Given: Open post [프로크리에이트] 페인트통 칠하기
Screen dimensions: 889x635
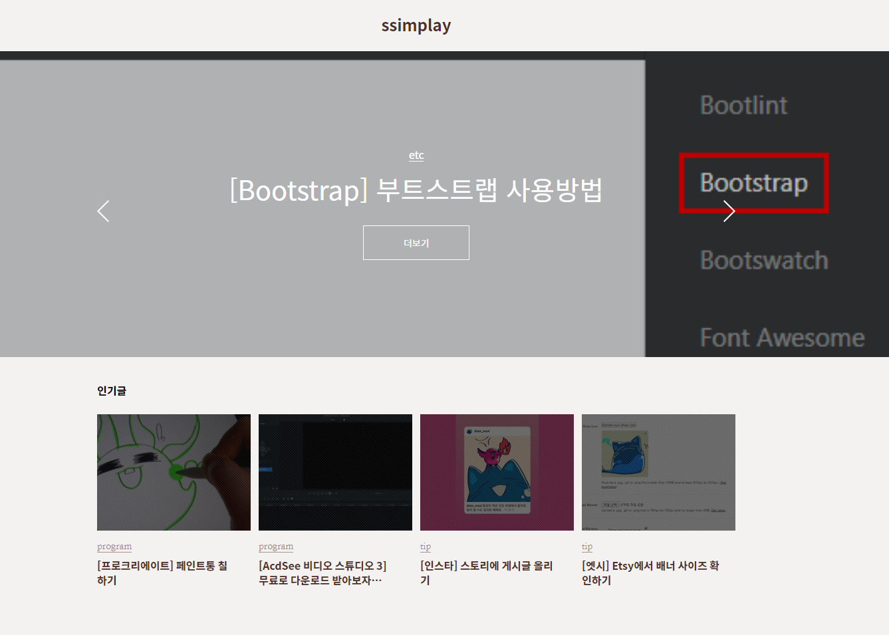Looking at the screenshot, I should pos(163,573).
